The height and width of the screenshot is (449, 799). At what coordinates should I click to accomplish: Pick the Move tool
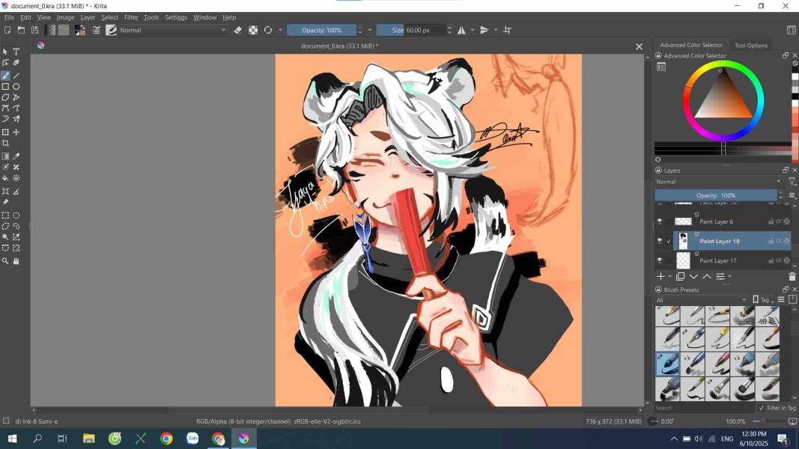(x=16, y=132)
